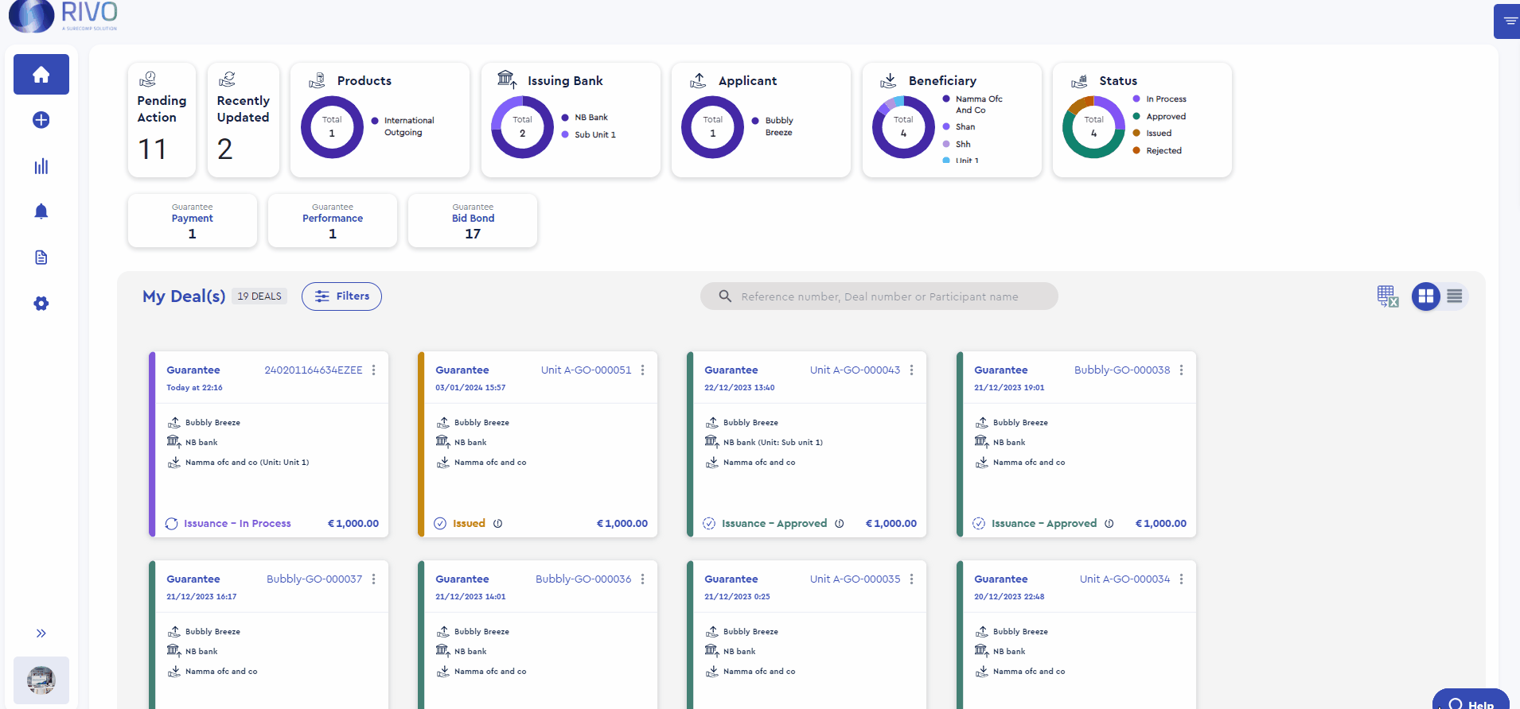This screenshot has height=709, width=1520.
Task: Open the Help button
Action: (1471, 701)
